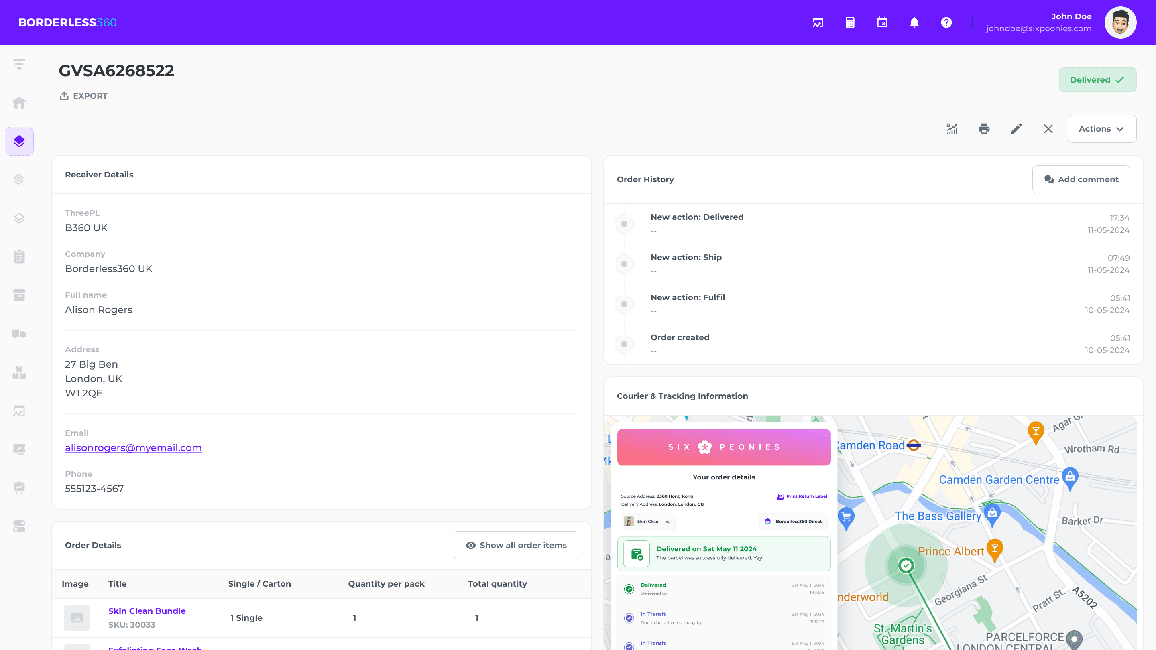Select 'New action: Delivered' history entry
The width and height of the screenshot is (1156, 650).
[x=873, y=224]
